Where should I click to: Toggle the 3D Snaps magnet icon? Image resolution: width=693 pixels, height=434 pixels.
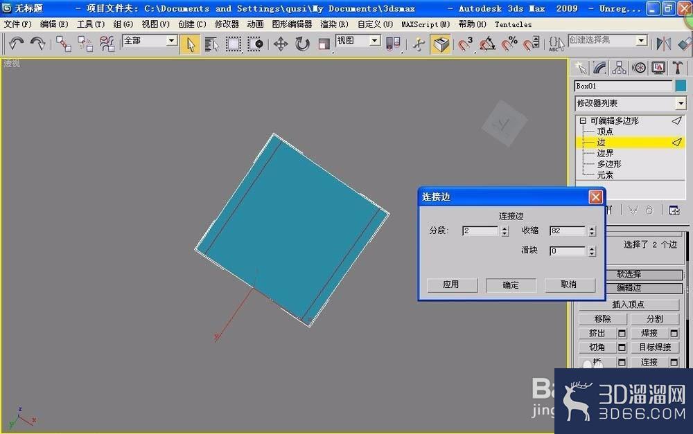(x=465, y=44)
